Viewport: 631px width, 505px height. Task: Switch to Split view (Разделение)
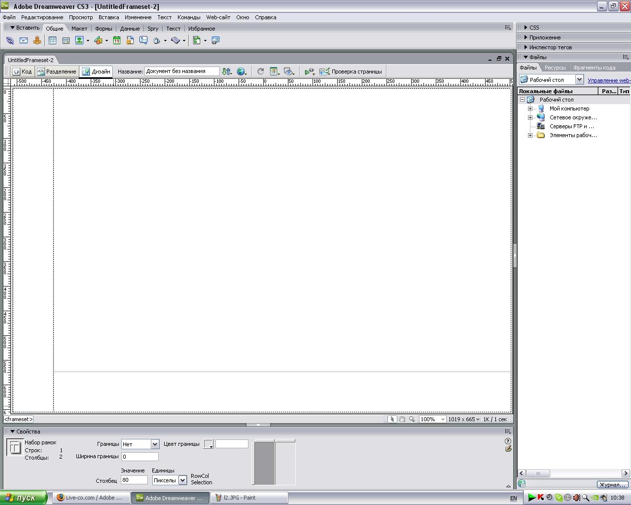pos(57,72)
